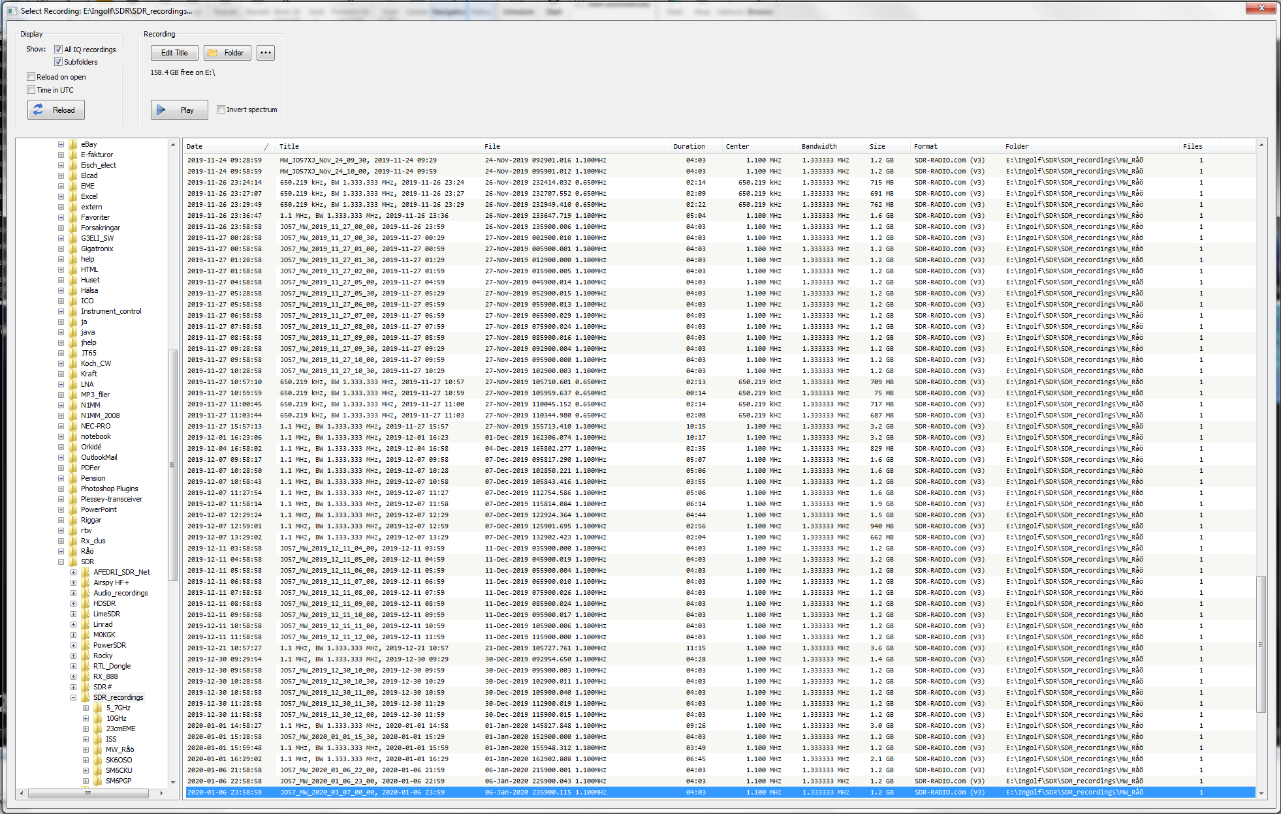Select the Airspy HF+ folder
The height and width of the screenshot is (814, 1281).
[x=111, y=582]
